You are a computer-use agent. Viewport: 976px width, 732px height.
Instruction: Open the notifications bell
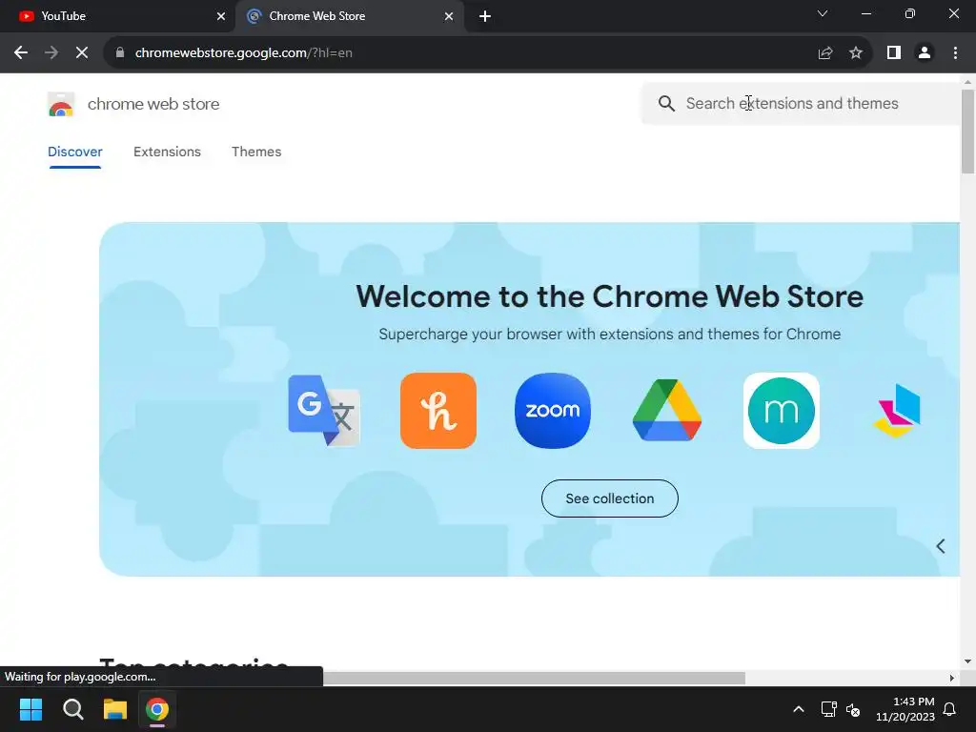click(949, 709)
